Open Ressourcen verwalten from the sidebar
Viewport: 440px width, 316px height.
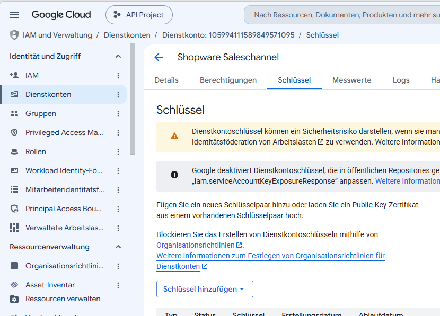pos(64,299)
